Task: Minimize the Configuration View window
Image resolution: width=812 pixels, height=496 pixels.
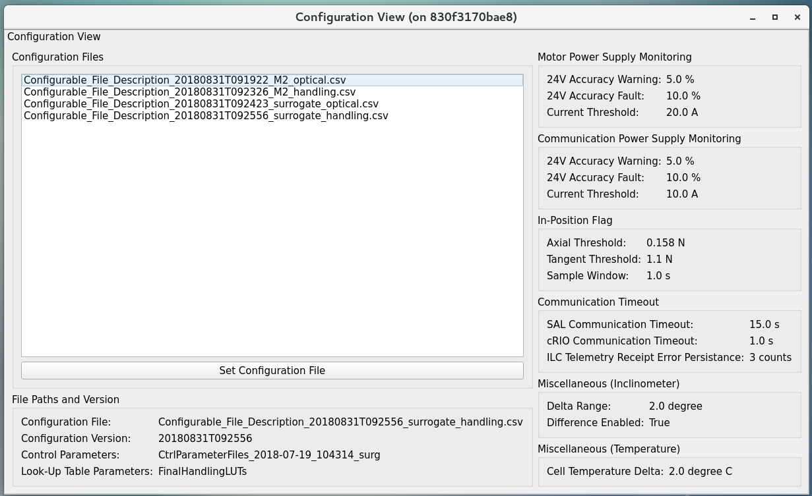Action: tap(753, 17)
